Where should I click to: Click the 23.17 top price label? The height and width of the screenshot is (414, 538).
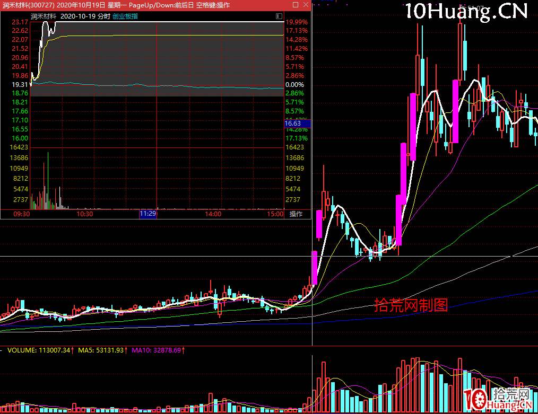point(20,22)
